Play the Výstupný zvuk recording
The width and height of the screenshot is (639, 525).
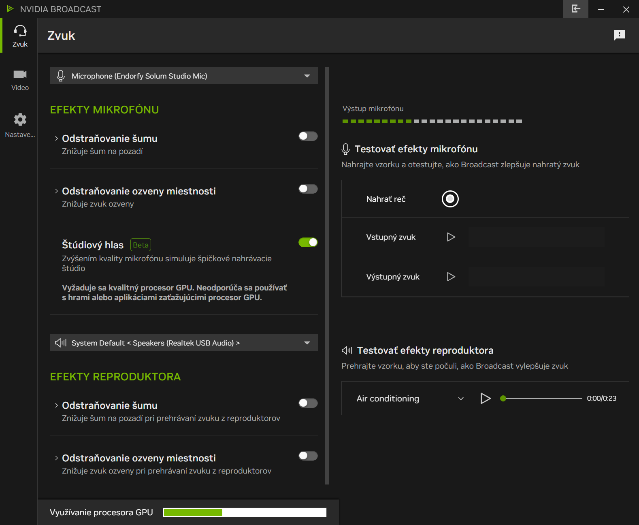click(451, 277)
